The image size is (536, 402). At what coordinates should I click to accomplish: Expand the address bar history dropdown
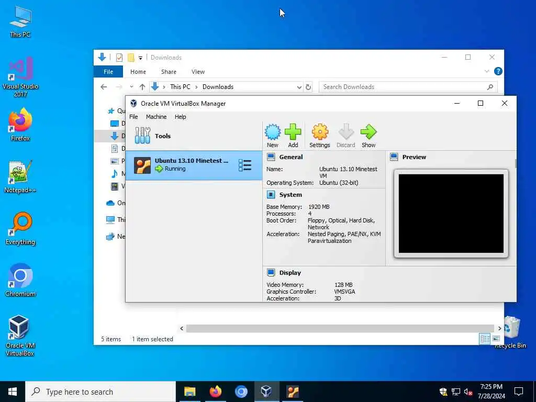click(x=299, y=87)
